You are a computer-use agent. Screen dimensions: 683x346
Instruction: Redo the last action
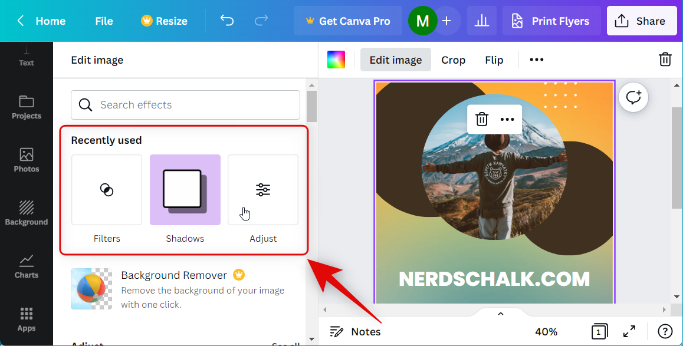coord(261,21)
